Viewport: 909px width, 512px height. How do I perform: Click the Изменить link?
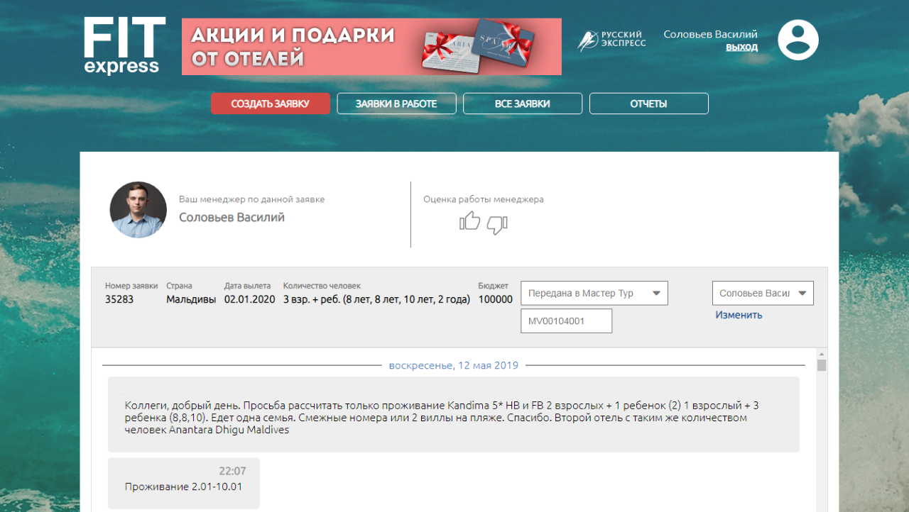(x=739, y=315)
